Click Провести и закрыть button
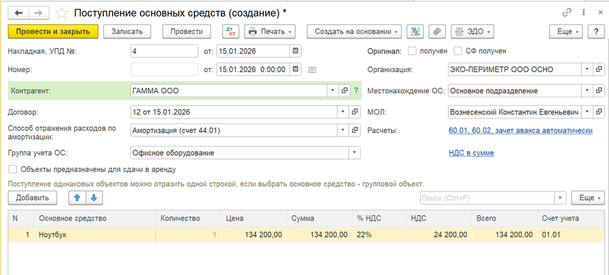The height and width of the screenshot is (275, 609). point(54,32)
